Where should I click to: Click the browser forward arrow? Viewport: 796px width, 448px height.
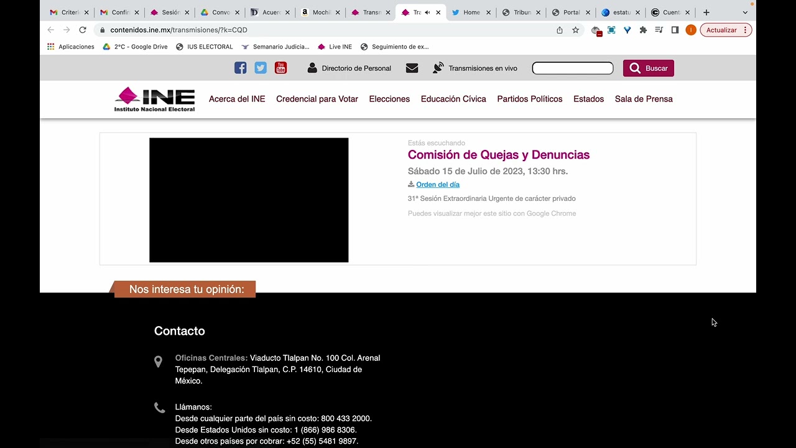pyautogui.click(x=67, y=30)
